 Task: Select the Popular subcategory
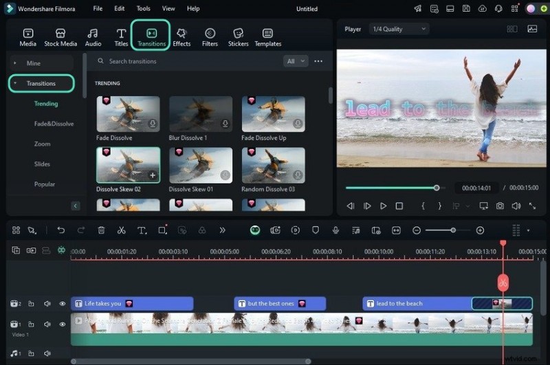(45, 184)
